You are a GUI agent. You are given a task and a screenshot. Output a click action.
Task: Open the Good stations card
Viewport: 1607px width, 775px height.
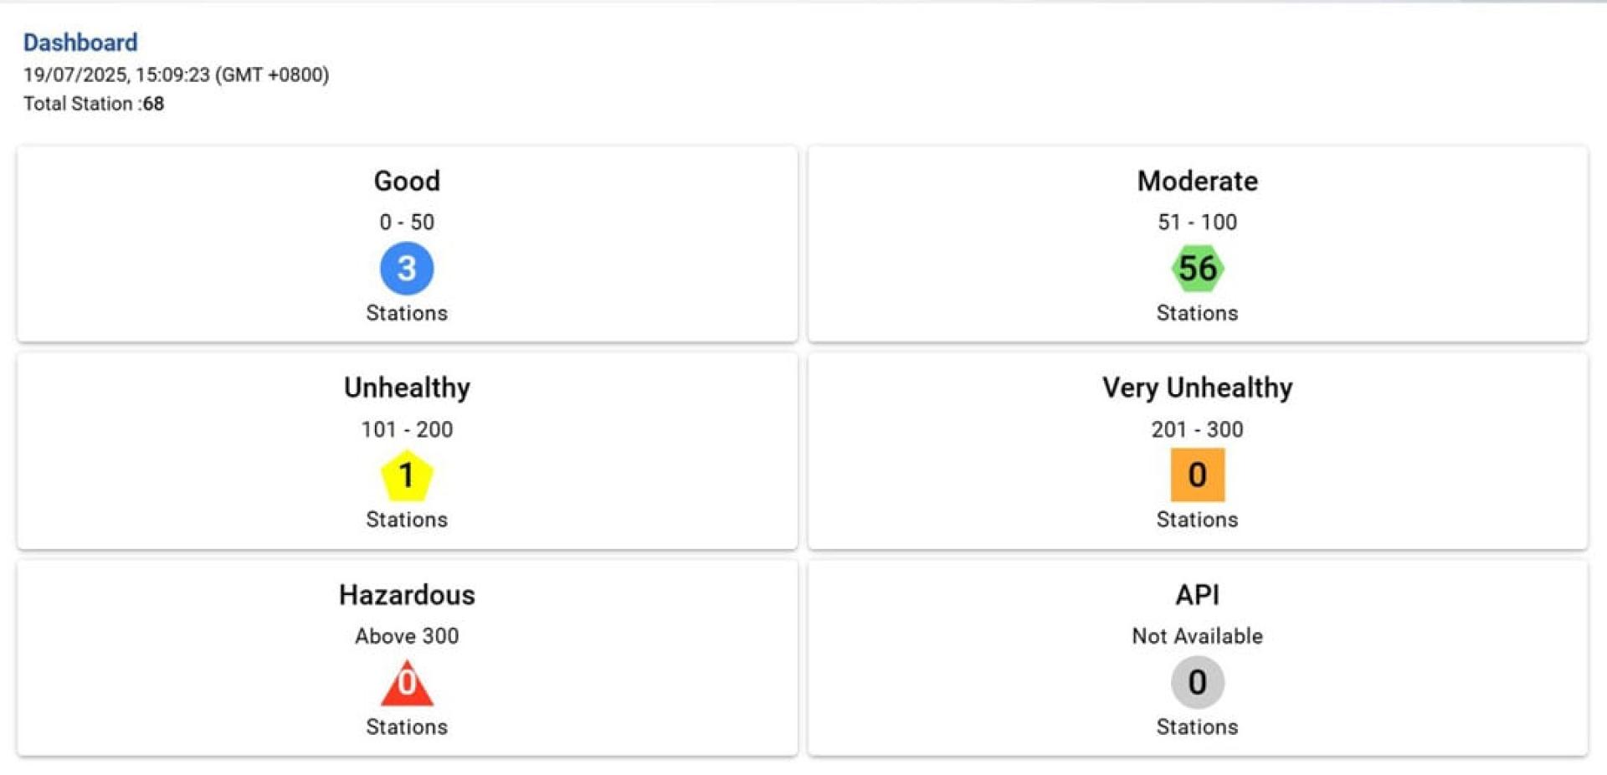(407, 244)
